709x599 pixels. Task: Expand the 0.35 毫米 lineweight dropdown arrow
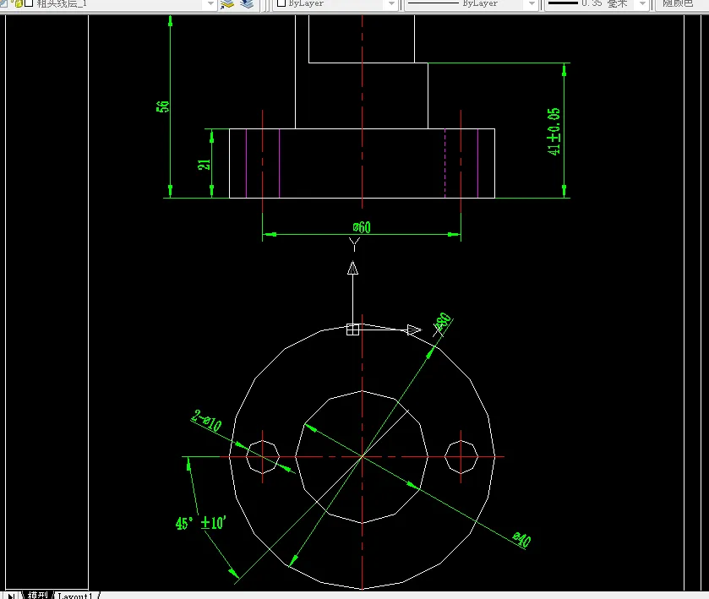[x=642, y=3]
